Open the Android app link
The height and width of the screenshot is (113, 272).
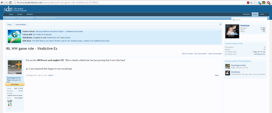click(x=67, y=38)
